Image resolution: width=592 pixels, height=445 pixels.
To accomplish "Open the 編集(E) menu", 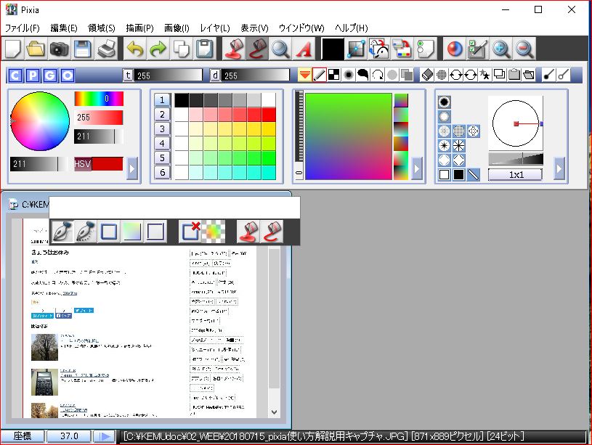I will tap(64, 28).
